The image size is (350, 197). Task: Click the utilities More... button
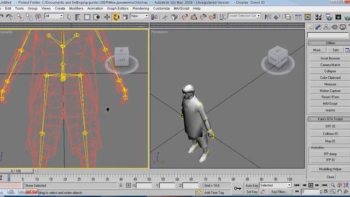(317, 50)
